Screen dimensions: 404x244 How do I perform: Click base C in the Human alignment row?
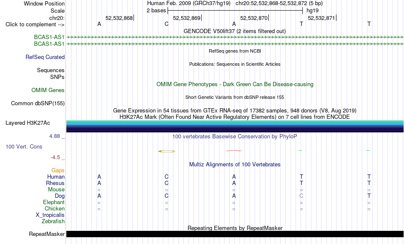point(166,177)
